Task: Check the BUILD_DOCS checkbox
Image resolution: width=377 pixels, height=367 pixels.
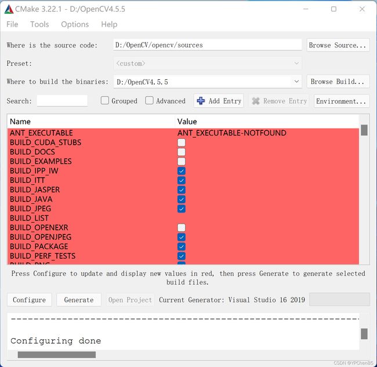Action: coord(182,152)
